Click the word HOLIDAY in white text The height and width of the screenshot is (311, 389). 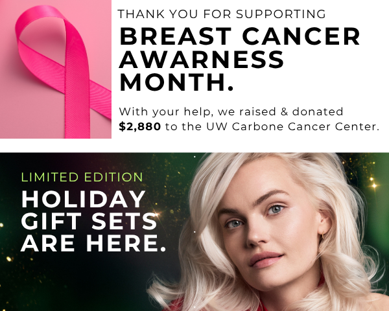(83, 199)
